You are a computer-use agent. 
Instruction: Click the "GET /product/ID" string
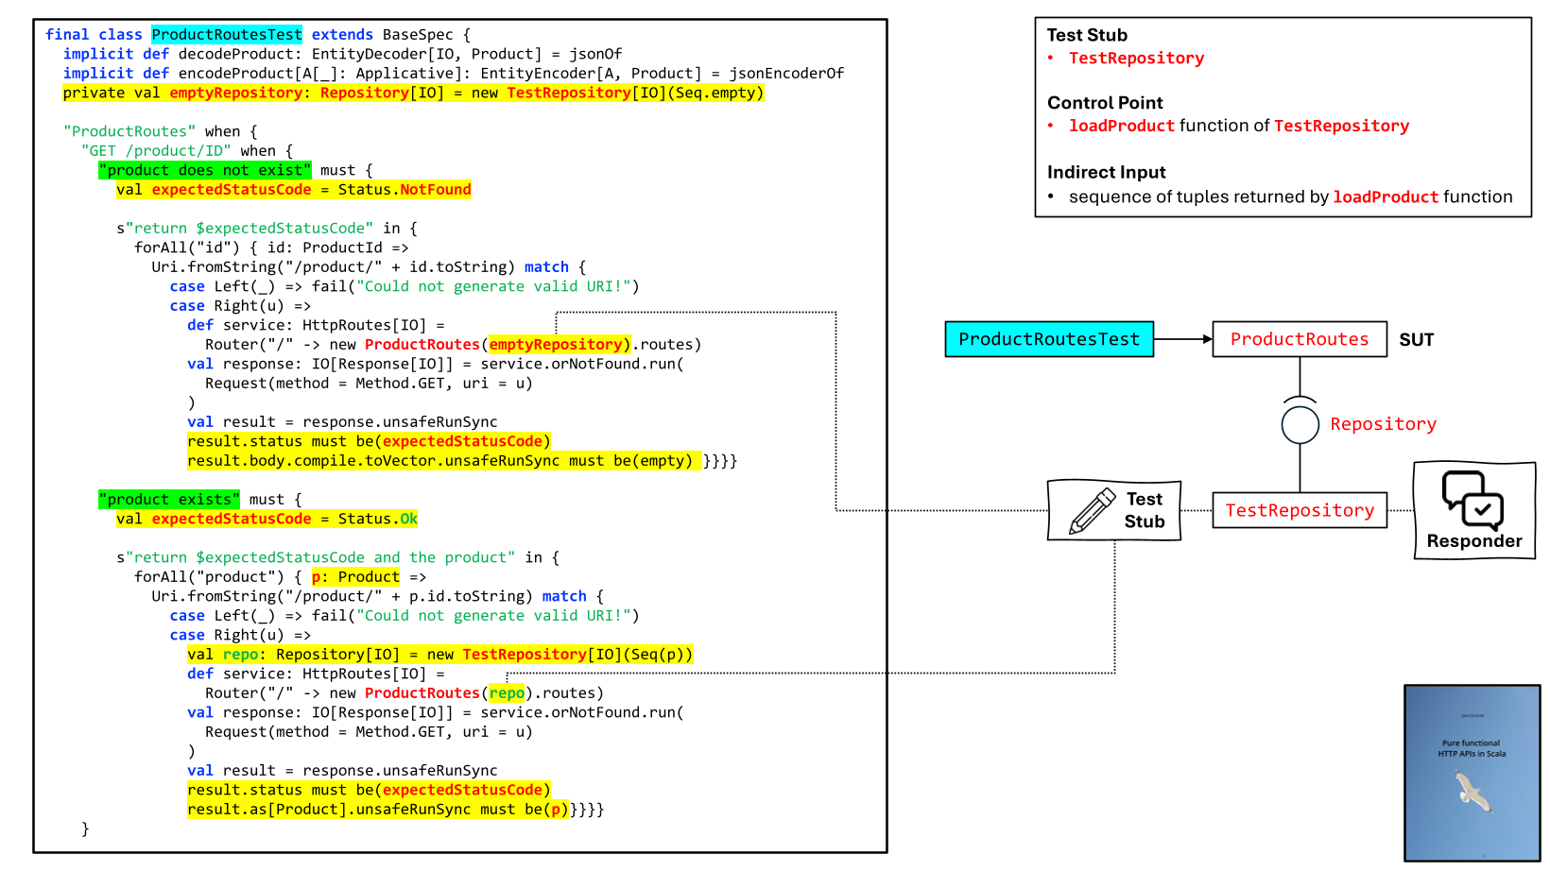[x=156, y=151]
